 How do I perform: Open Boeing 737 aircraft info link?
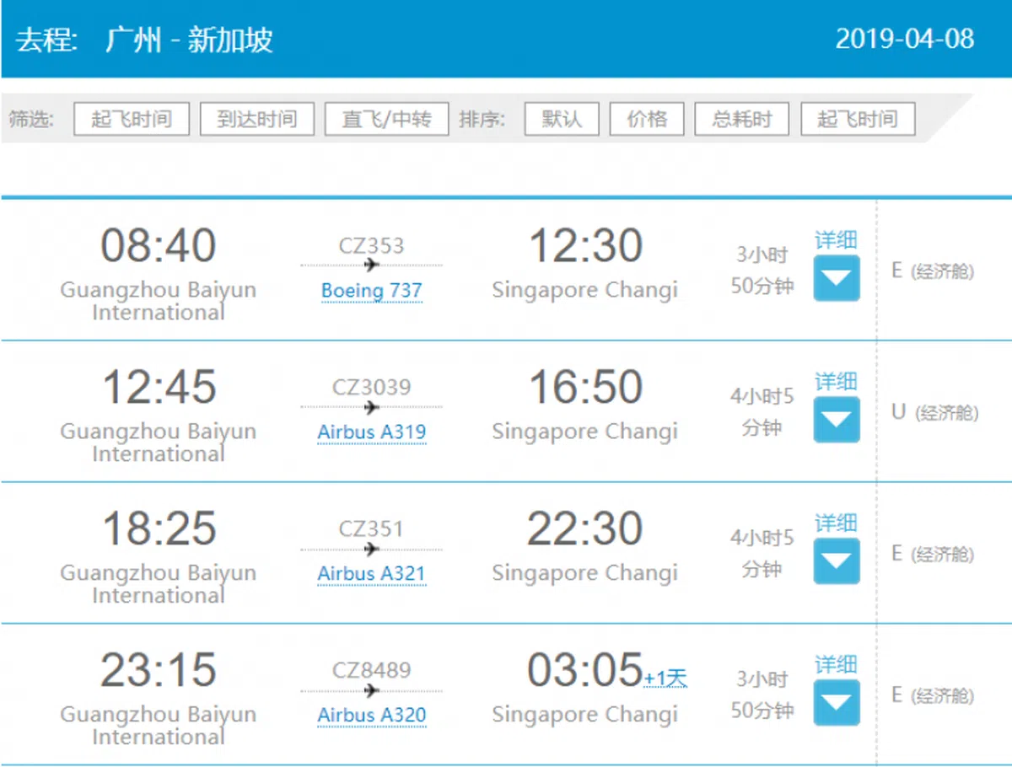[x=371, y=291]
